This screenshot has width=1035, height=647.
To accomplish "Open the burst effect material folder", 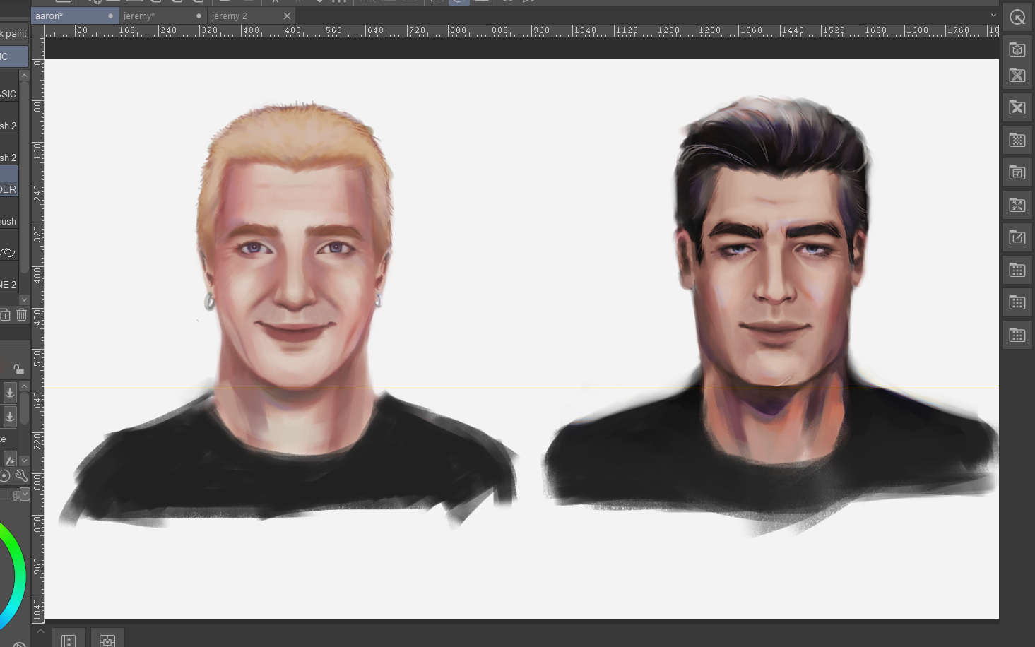I will click(x=1017, y=206).
